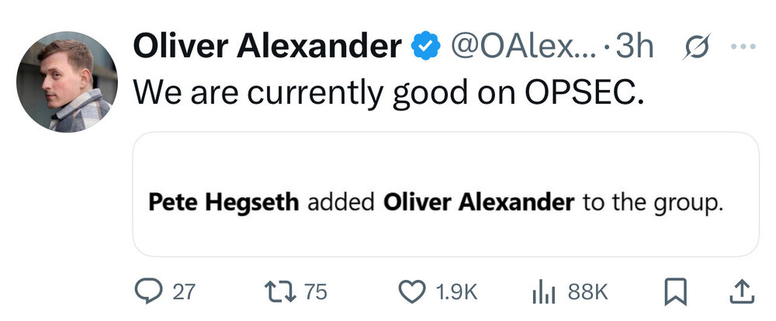Click the share upload arrow icon
This screenshot has height=321, width=776.
click(x=740, y=292)
